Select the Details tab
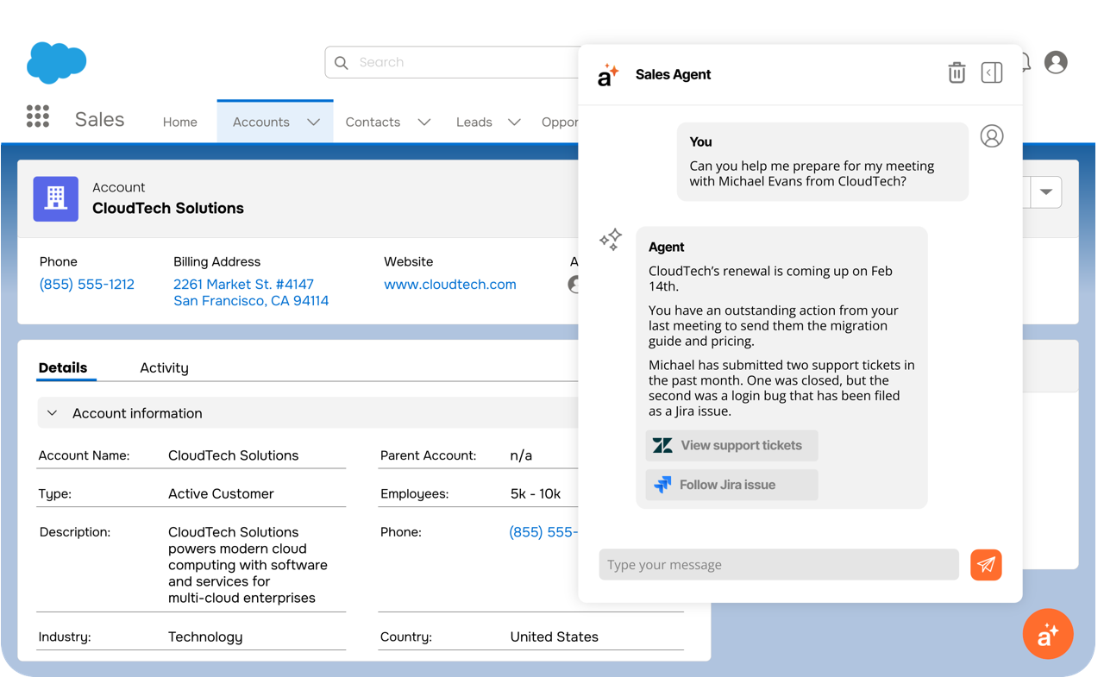1104x690 pixels. (x=63, y=368)
